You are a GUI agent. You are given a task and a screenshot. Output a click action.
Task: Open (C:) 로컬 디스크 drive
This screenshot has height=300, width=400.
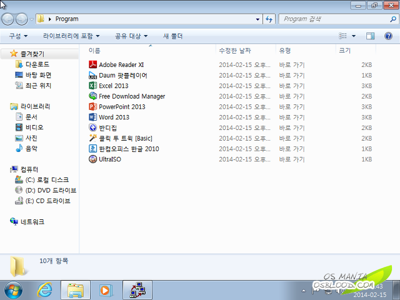(47, 180)
